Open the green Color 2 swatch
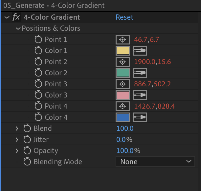The width and height of the screenshot is (201, 191). pyautogui.click(x=123, y=73)
